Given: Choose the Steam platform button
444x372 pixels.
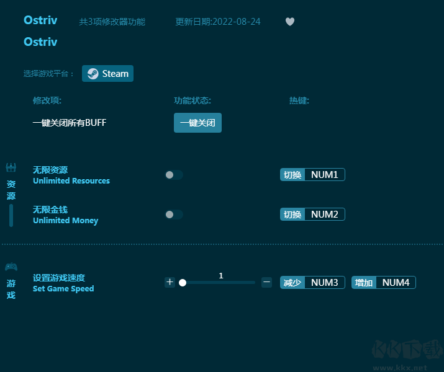Looking at the screenshot, I should click(x=107, y=74).
